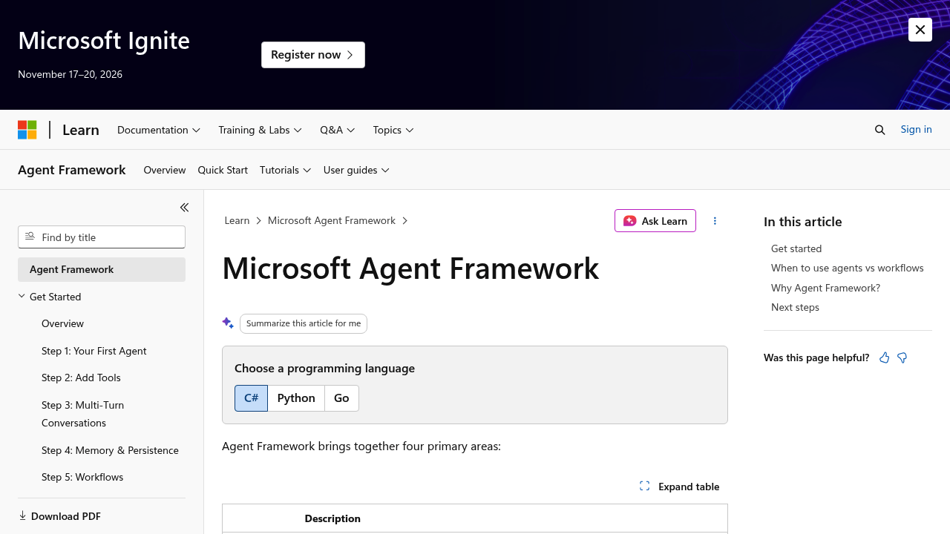Collapse the Get Started tree section
The width and height of the screenshot is (950, 534).
pyautogui.click(x=22, y=296)
